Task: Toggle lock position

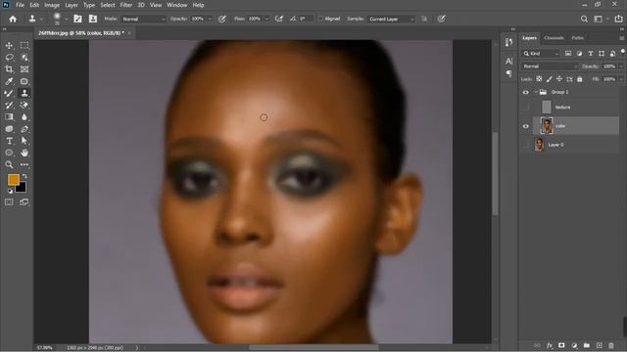Action: (559, 79)
